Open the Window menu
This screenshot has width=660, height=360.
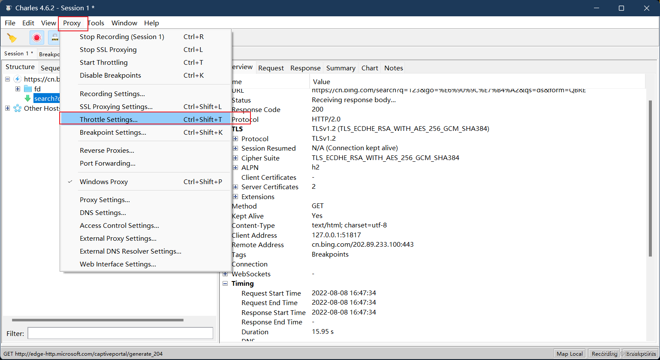(124, 23)
